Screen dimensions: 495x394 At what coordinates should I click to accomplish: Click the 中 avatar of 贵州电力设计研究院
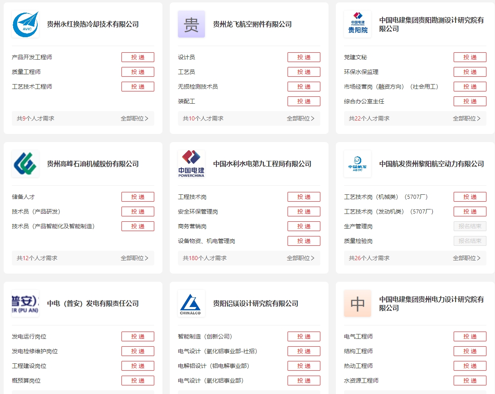(x=358, y=304)
